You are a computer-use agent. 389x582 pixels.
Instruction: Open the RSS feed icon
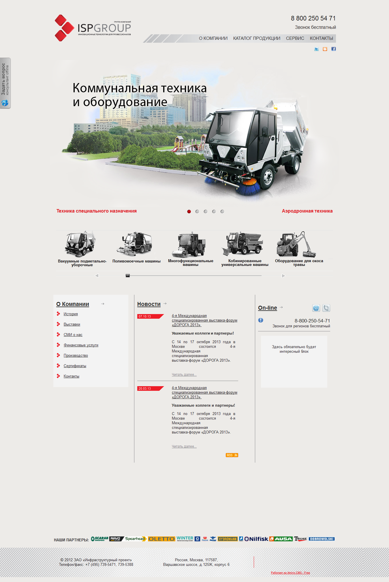(x=232, y=455)
